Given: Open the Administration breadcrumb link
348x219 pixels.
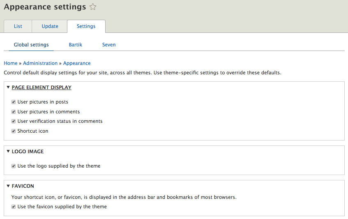Looking at the screenshot, I should pos(40,63).
